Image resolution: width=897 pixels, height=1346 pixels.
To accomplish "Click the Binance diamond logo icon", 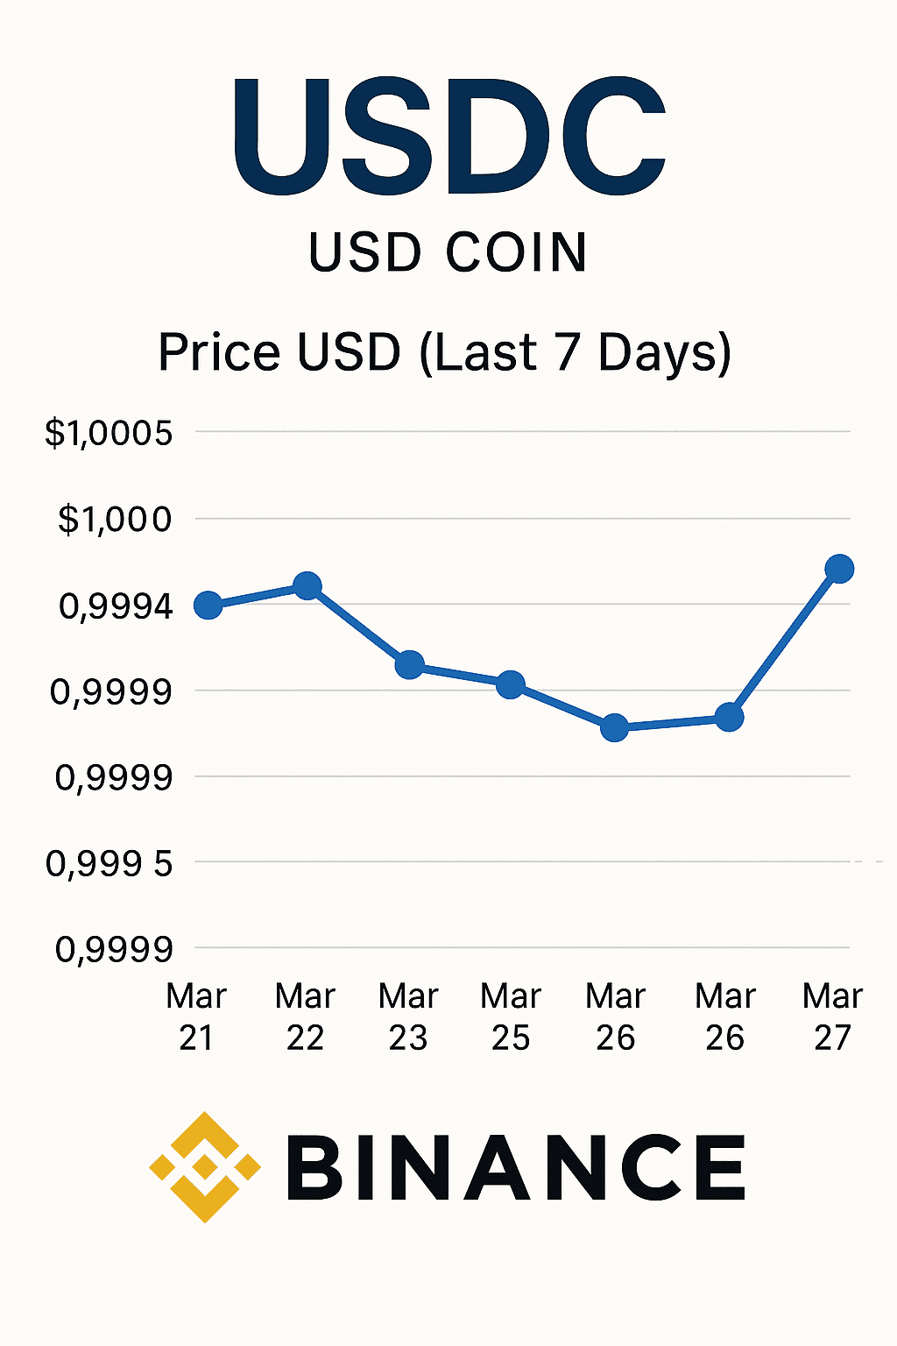I will click(204, 1166).
